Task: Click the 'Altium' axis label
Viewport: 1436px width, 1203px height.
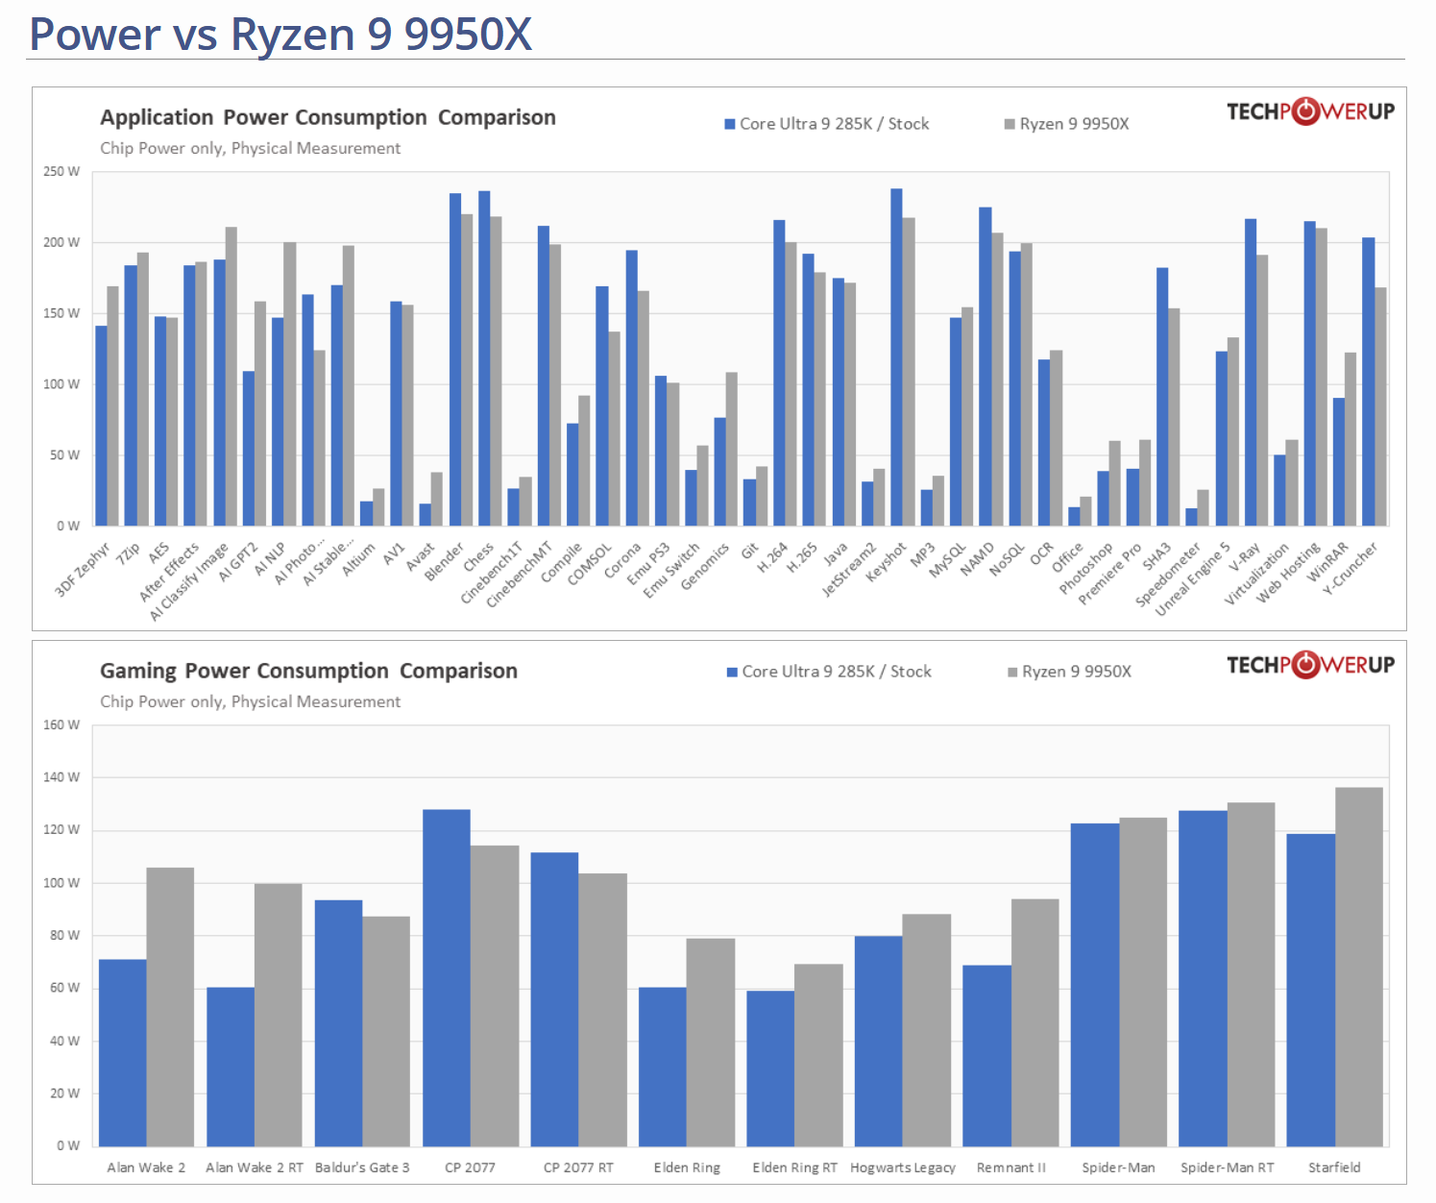Action: click(358, 559)
